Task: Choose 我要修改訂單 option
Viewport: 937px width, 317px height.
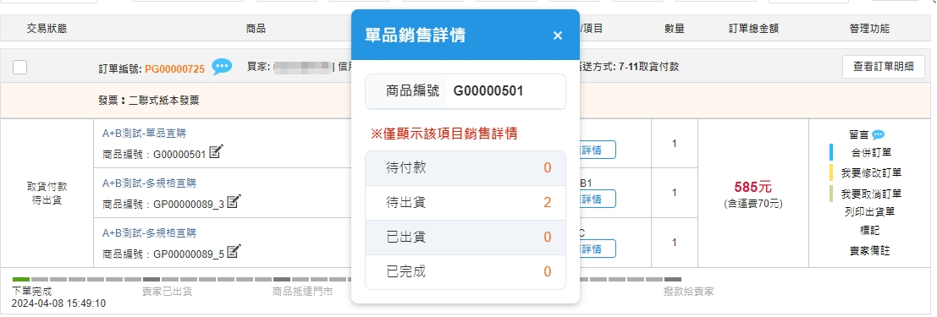Action: click(x=871, y=173)
